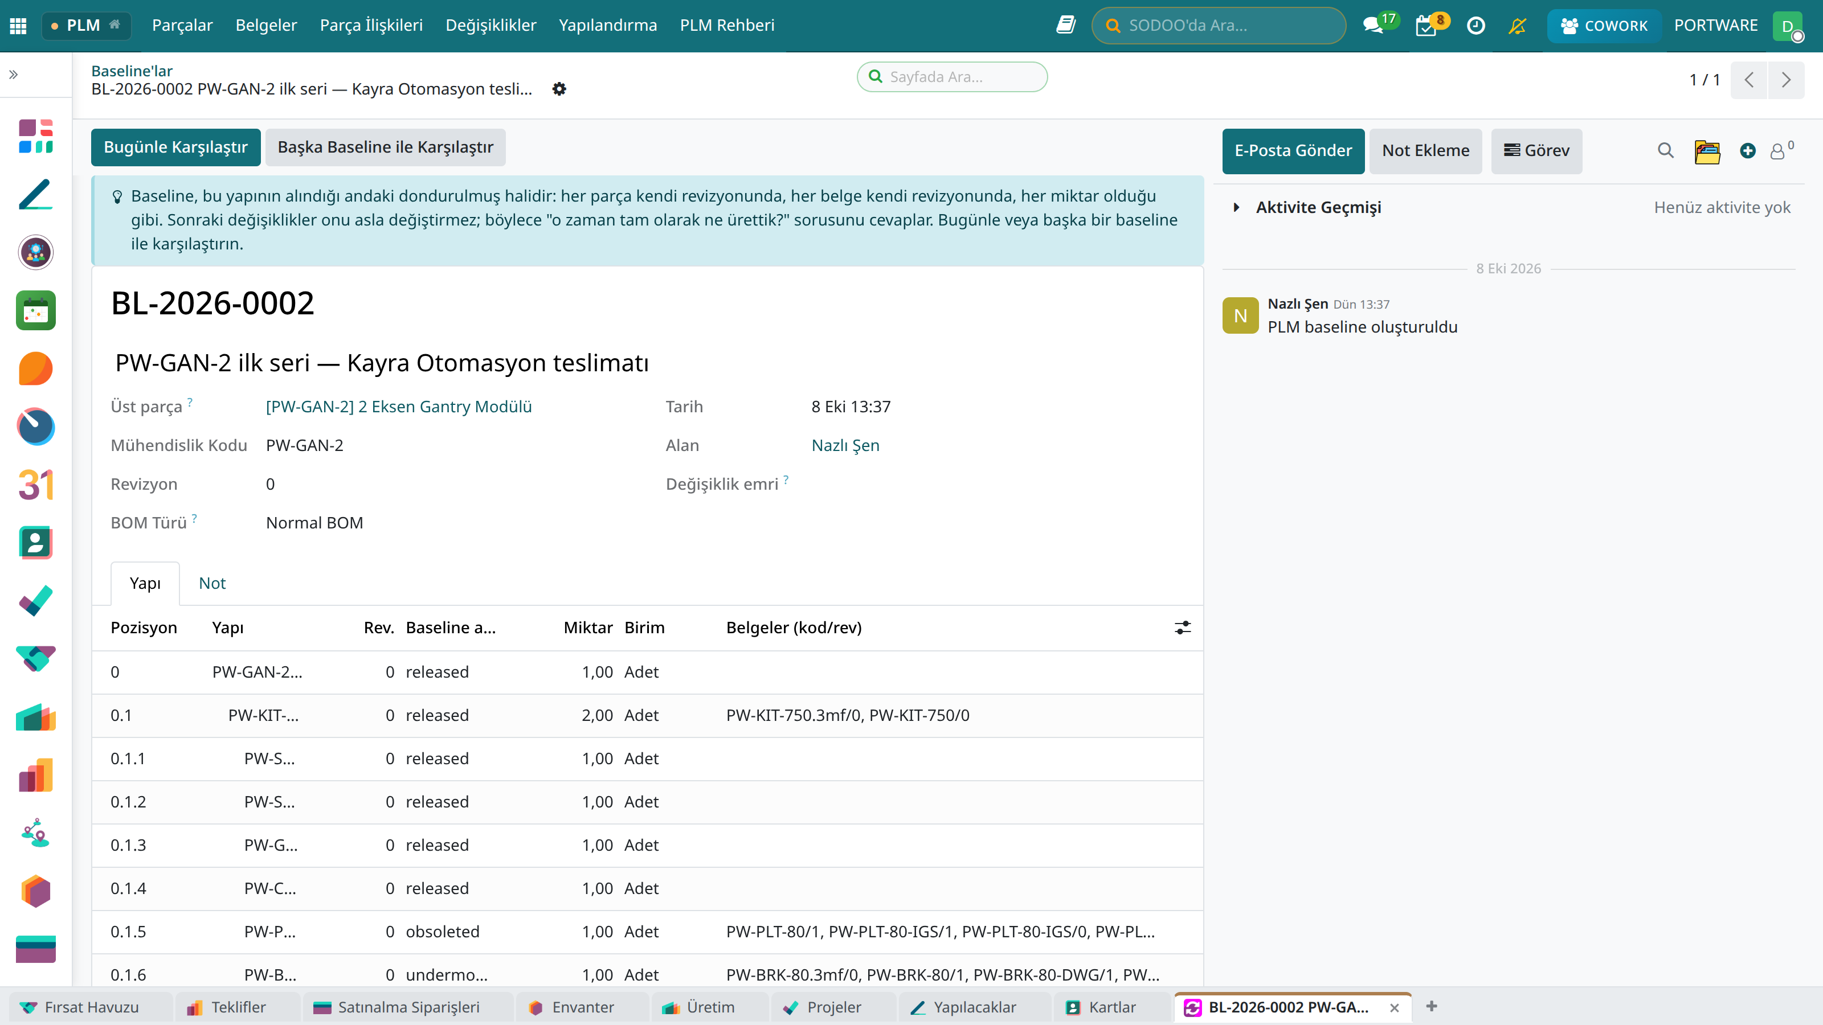
Task: Close the BL-2026-0002 bottom tab
Action: [x=1394, y=1007]
